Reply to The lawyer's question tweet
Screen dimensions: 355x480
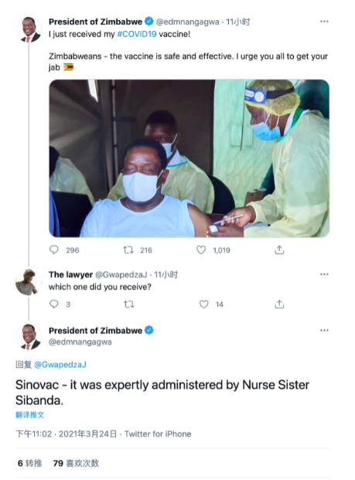click(54, 304)
